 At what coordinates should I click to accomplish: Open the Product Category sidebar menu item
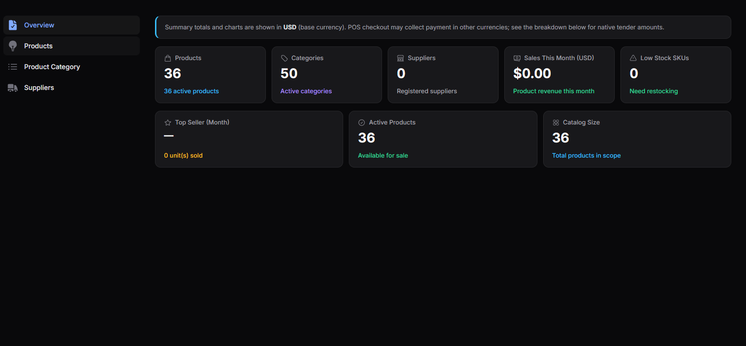click(72, 67)
